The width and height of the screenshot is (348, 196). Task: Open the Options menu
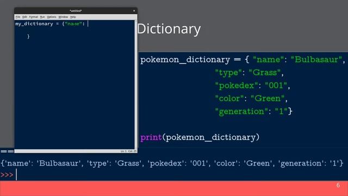[52, 17]
